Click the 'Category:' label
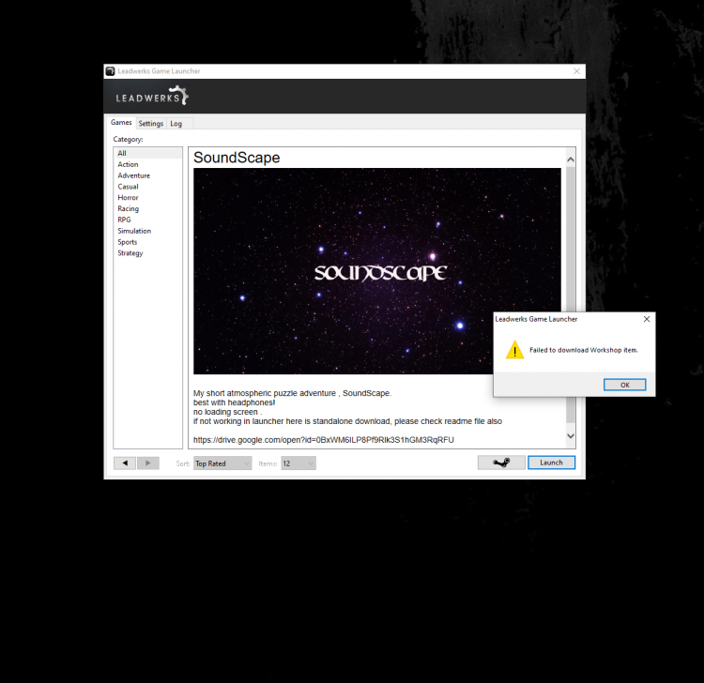Viewport: 704px width, 683px height. point(128,140)
